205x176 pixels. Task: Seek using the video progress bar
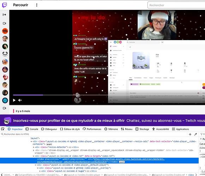pyautogui.click(x=60, y=95)
